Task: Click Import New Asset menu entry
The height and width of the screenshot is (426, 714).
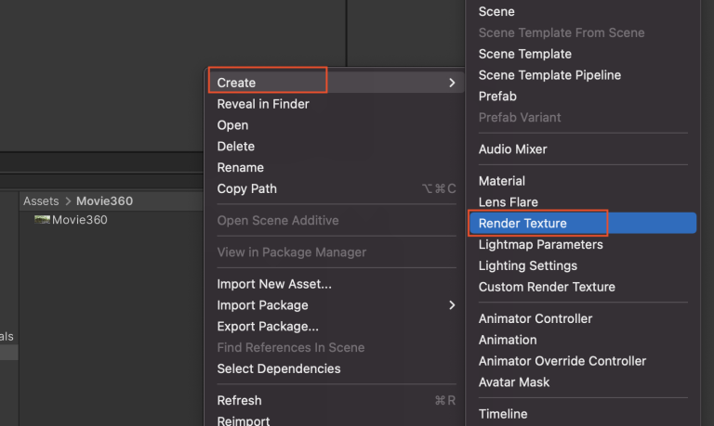Action: (274, 284)
